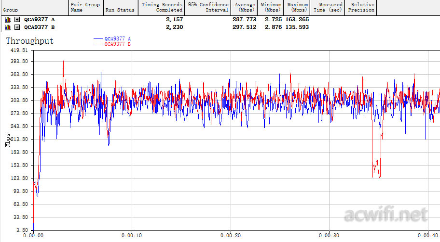
Task: Click the 135.593 maximum value
Action: [x=297, y=27]
